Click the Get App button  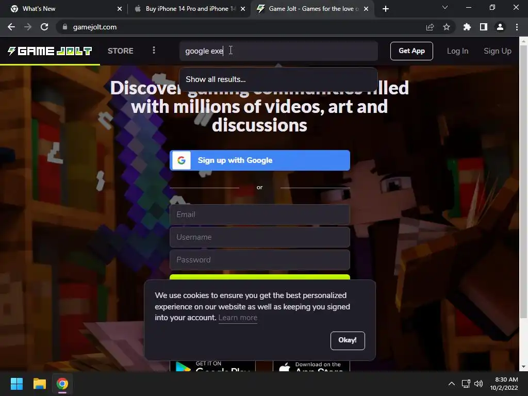(411, 51)
